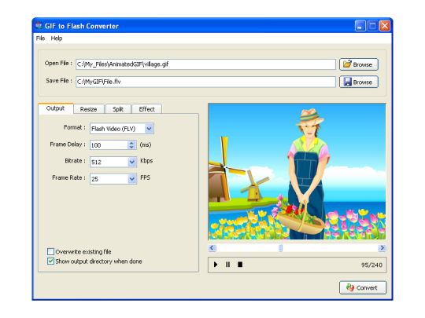
Task: Open the Format dropdown list
Action: coord(149,129)
